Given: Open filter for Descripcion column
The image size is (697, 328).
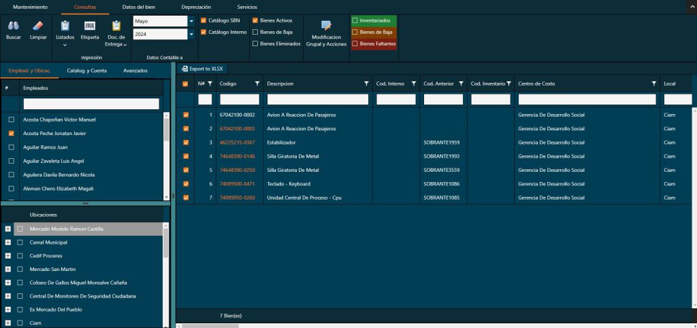Looking at the screenshot, I should pyautogui.click(x=366, y=84).
